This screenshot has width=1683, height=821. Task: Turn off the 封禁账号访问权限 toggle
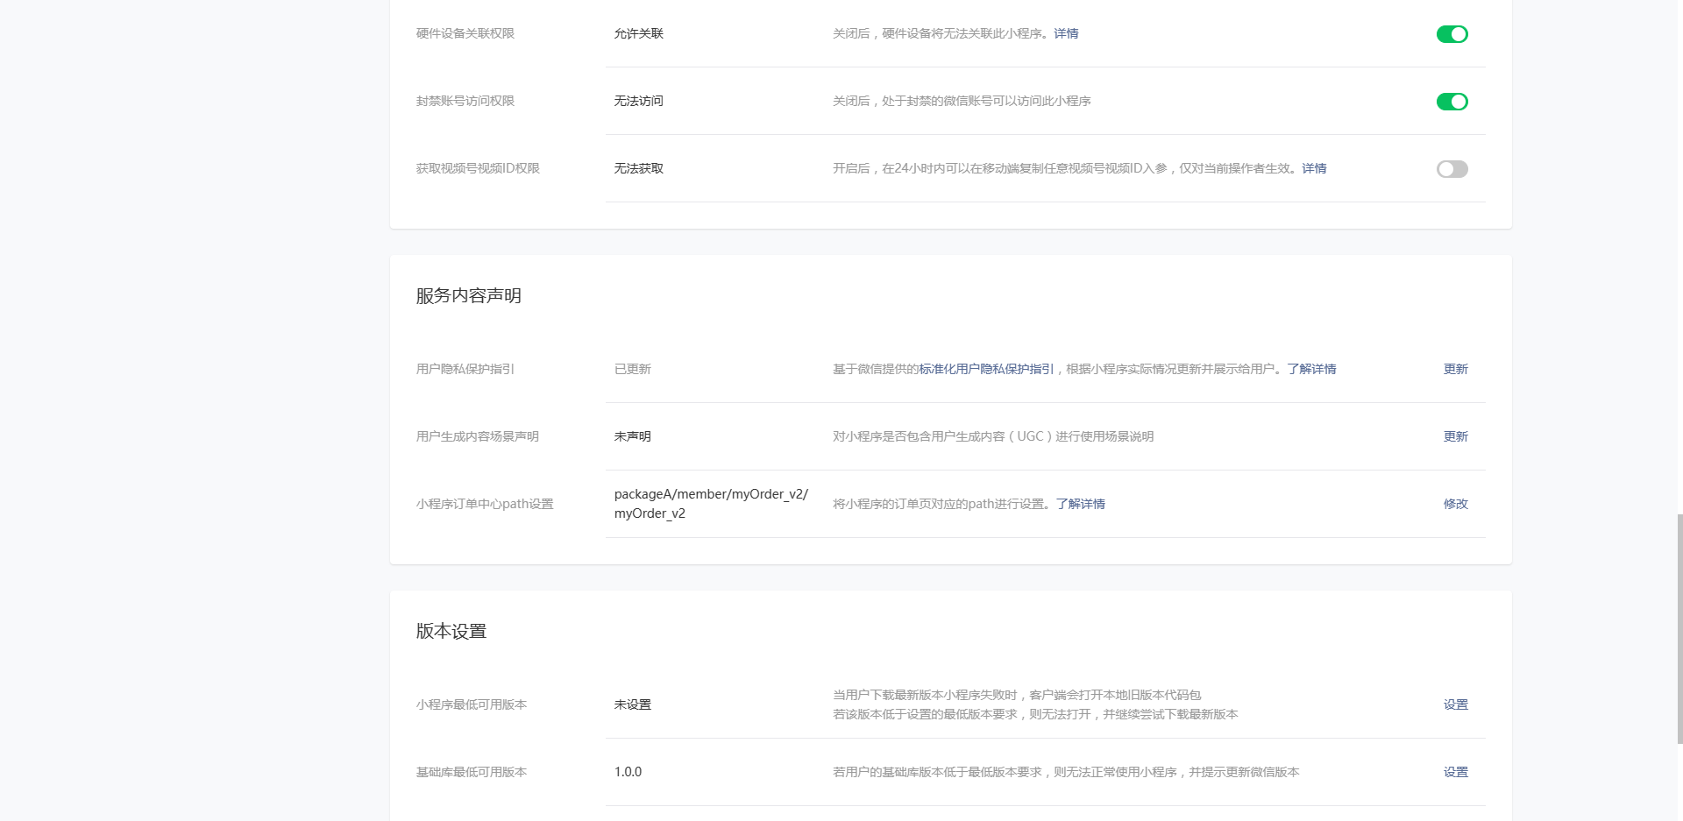point(1452,102)
